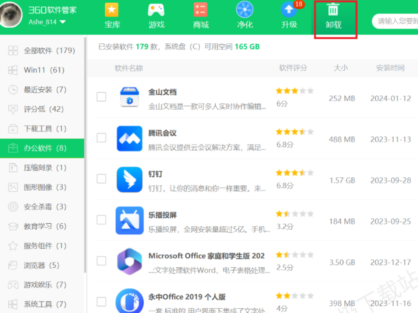Sort by 大小 column header
The width and height of the screenshot is (418, 313).
click(x=341, y=68)
